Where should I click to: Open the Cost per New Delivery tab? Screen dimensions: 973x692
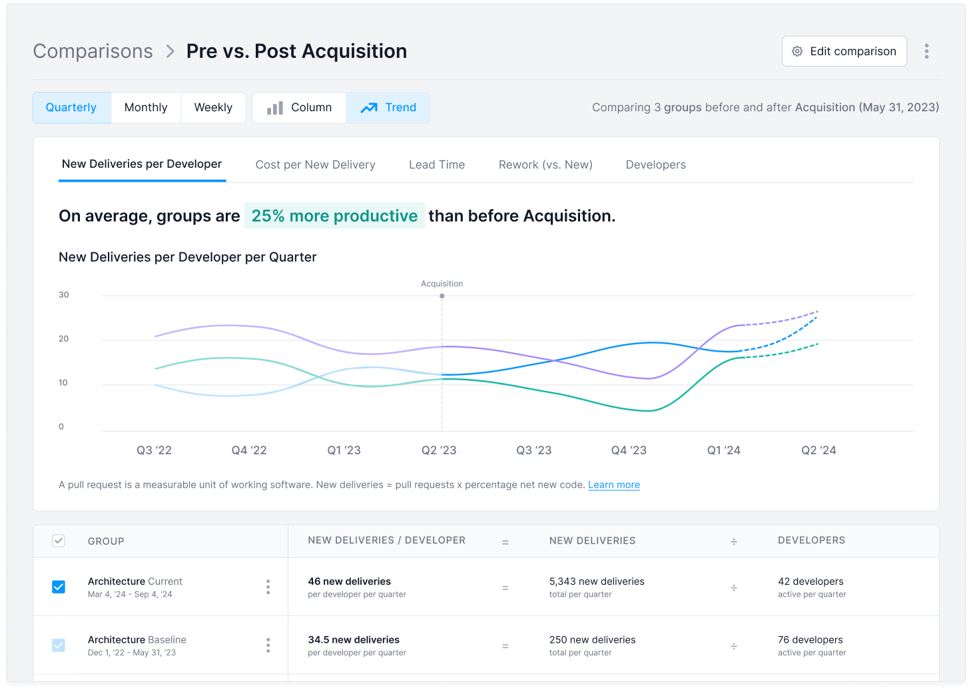pos(315,165)
